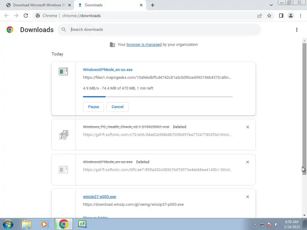
Task: Open the Downloads page three-dot menu
Action: (297, 30)
